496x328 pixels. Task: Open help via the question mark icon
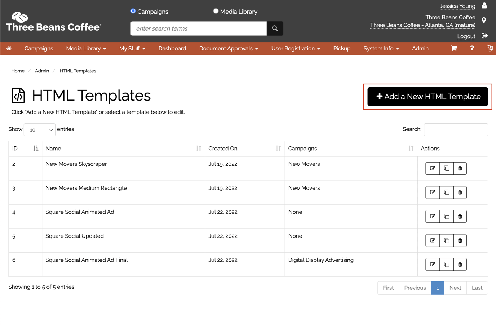(471, 48)
